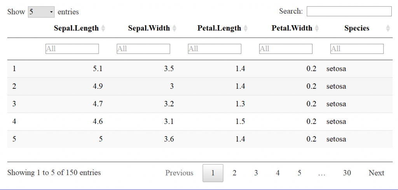Jump to last page 30
Screen dimensions: 398x190
(x=347, y=173)
